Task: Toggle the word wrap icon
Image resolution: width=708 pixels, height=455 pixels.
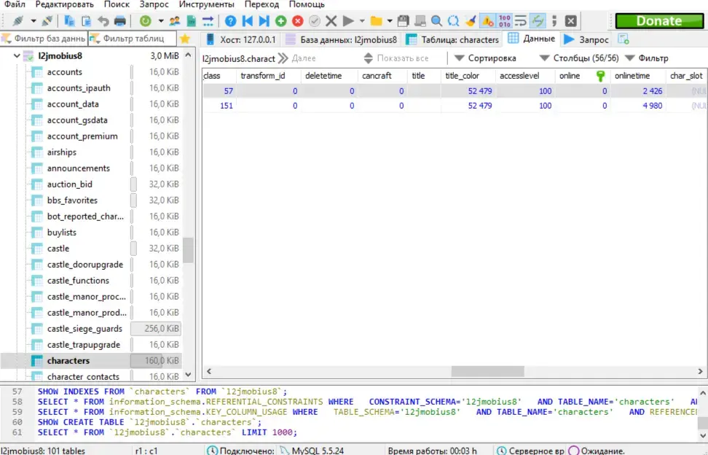Action: 521,21
